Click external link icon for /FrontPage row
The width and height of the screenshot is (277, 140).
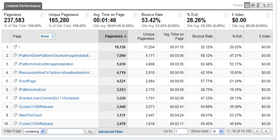pyautogui.click(x=15, y=81)
